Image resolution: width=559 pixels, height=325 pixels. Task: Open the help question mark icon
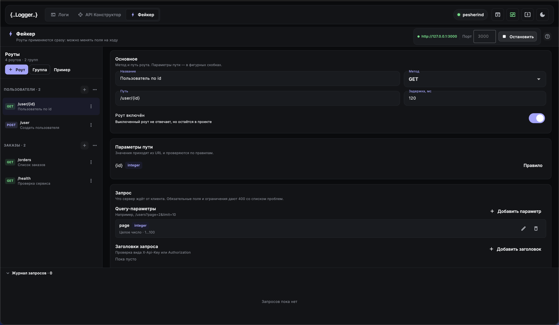[548, 37]
